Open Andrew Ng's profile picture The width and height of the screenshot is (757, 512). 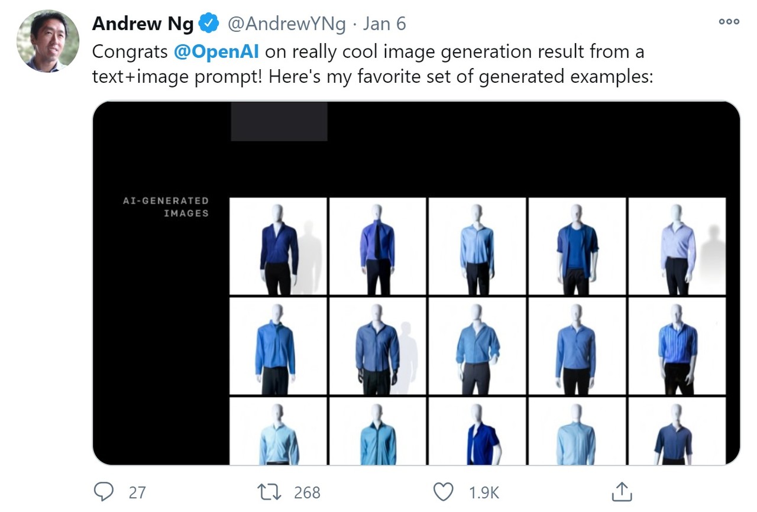pos(48,41)
